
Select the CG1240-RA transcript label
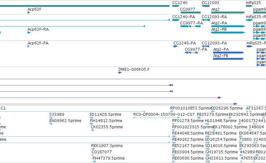pos(183,17)
